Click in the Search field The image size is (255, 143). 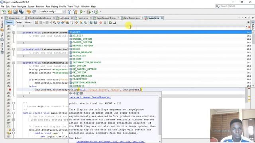coord(237,6)
